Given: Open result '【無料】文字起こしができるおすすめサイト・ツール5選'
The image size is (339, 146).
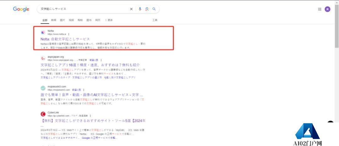Looking at the screenshot, I should (x=93, y=121).
